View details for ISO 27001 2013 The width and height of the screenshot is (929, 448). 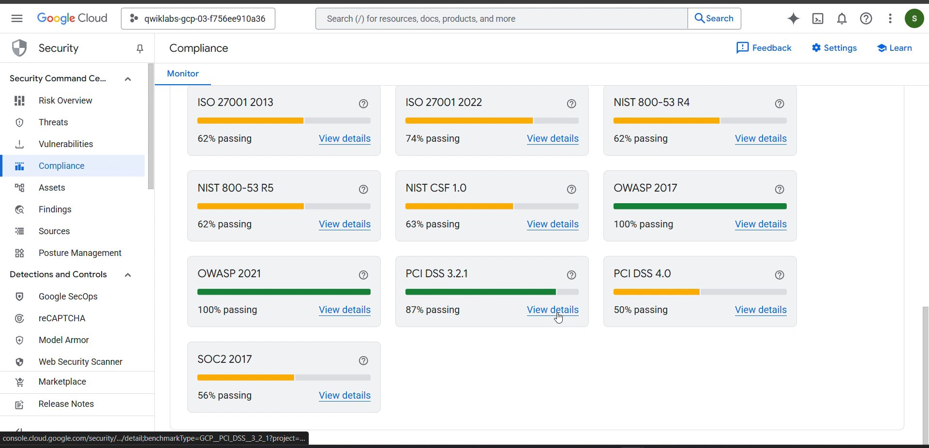pyautogui.click(x=345, y=138)
